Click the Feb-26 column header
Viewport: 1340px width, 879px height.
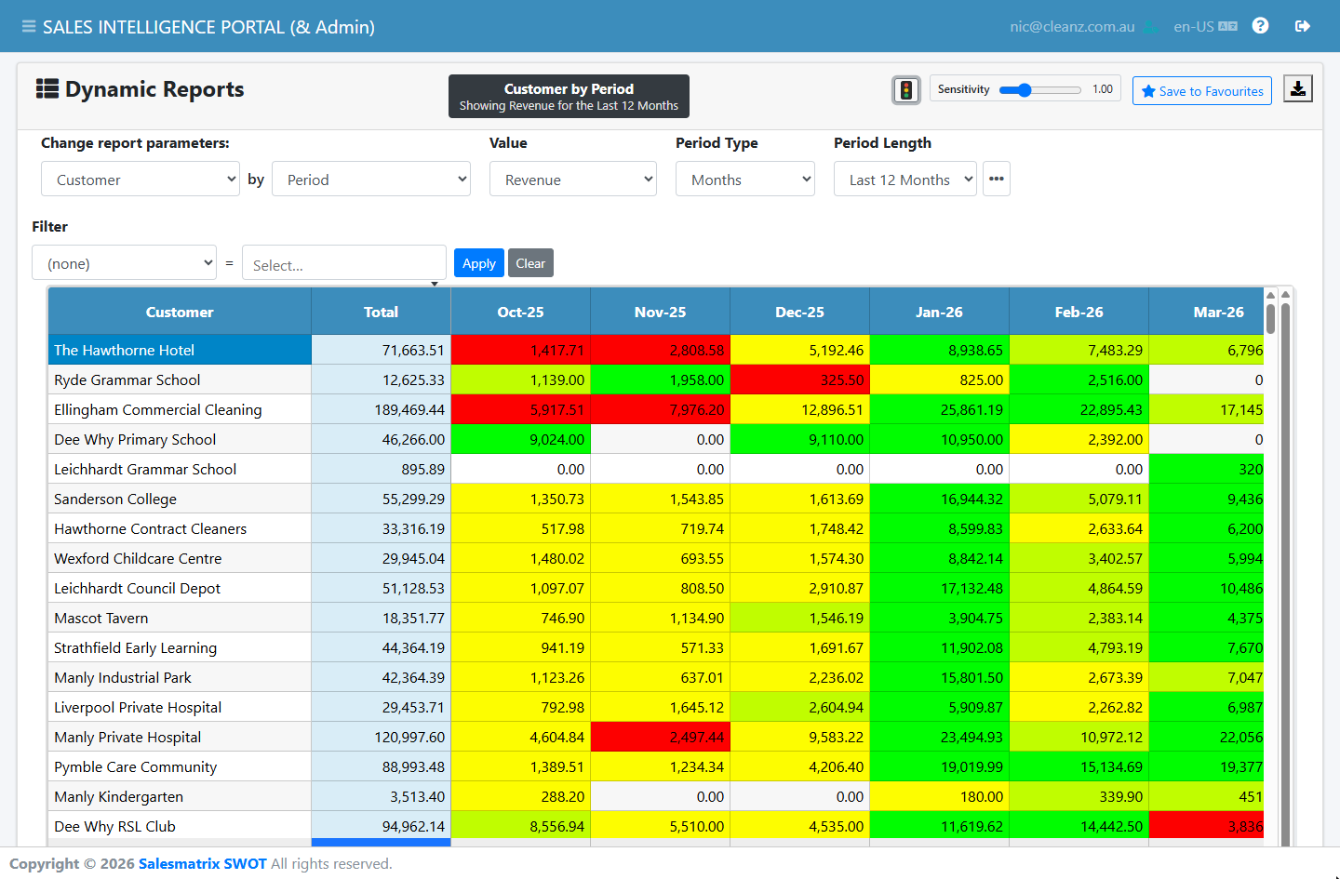coord(1079,312)
